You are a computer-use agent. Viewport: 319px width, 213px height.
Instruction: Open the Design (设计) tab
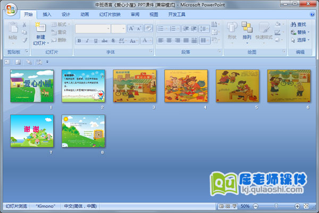pos(66,14)
